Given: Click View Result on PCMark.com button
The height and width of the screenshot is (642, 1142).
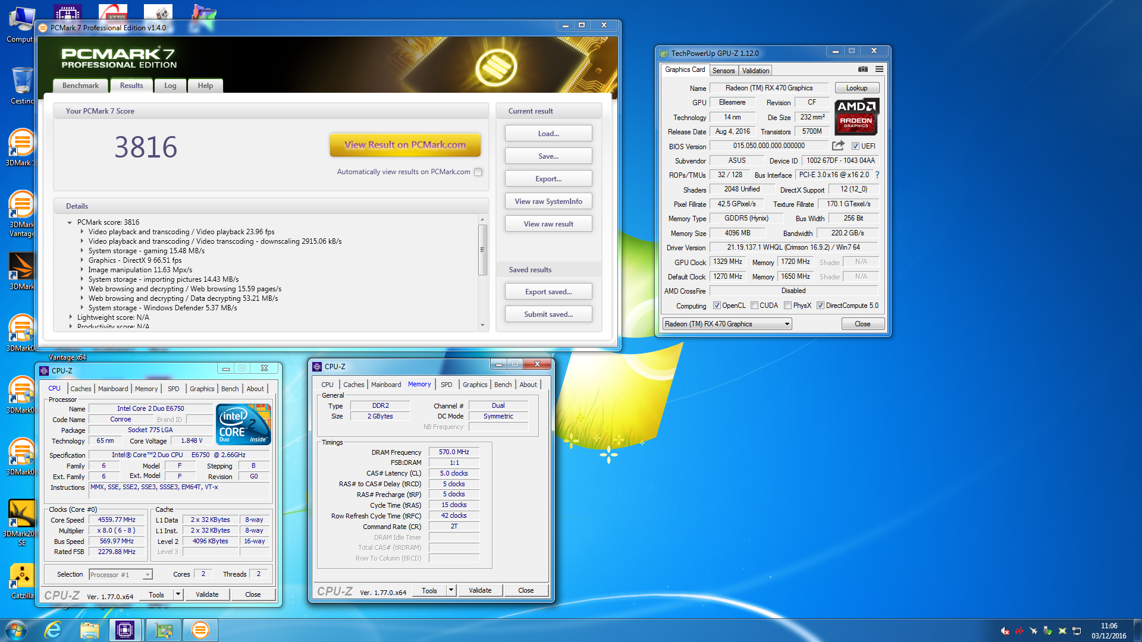Looking at the screenshot, I should click(405, 144).
